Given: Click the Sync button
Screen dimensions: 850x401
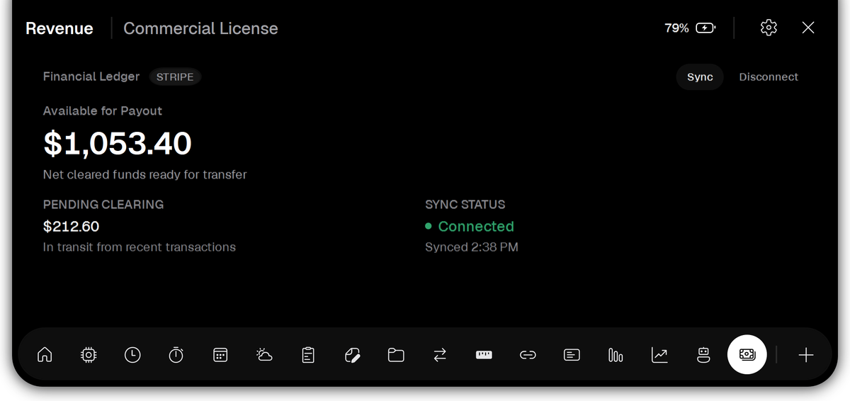Looking at the screenshot, I should 700,77.
